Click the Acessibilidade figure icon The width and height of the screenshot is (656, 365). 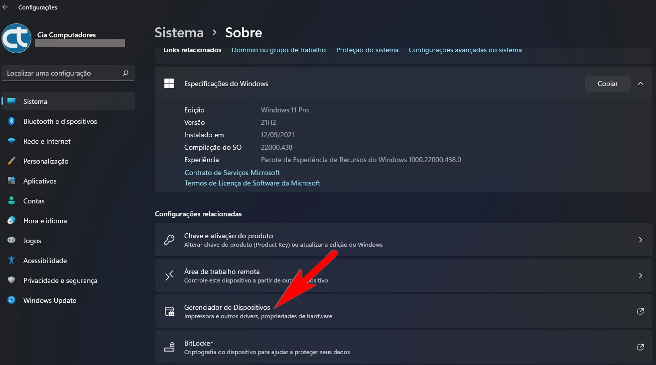11,261
